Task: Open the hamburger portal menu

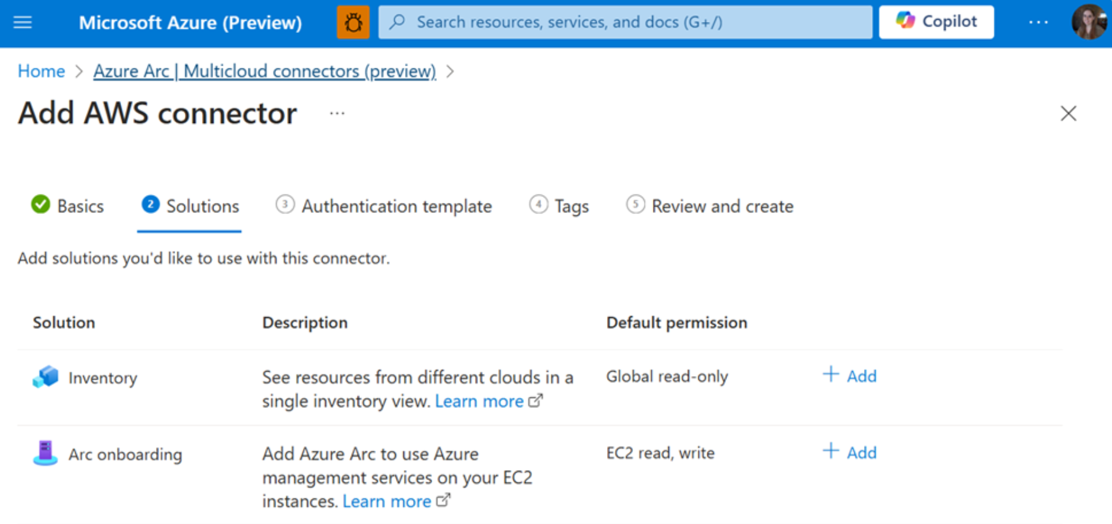Action: point(23,23)
